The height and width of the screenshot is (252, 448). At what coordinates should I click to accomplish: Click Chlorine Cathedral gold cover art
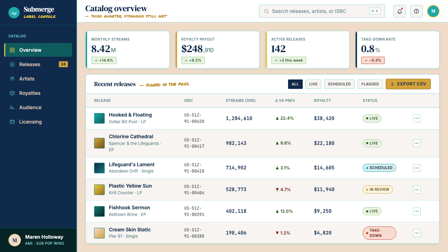pyautogui.click(x=99, y=143)
